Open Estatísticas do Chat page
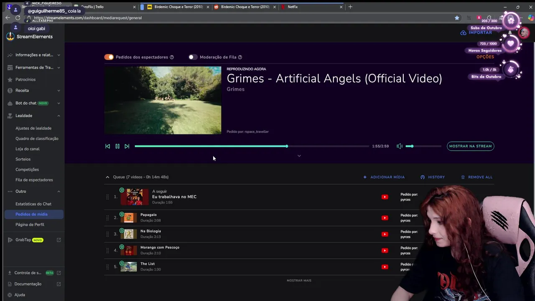The height and width of the screenshot is (301, 535). (x=33, y=204)
